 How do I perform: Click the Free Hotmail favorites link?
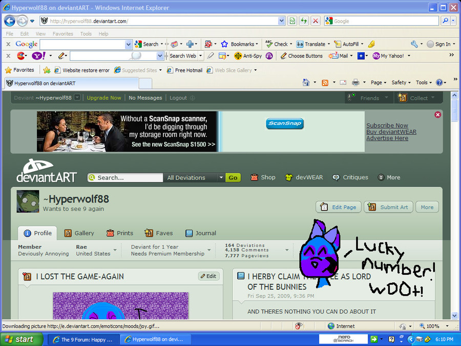(x=184, y=70)
